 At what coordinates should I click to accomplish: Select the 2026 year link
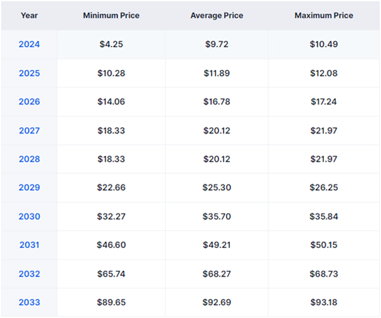coord(29,102)
